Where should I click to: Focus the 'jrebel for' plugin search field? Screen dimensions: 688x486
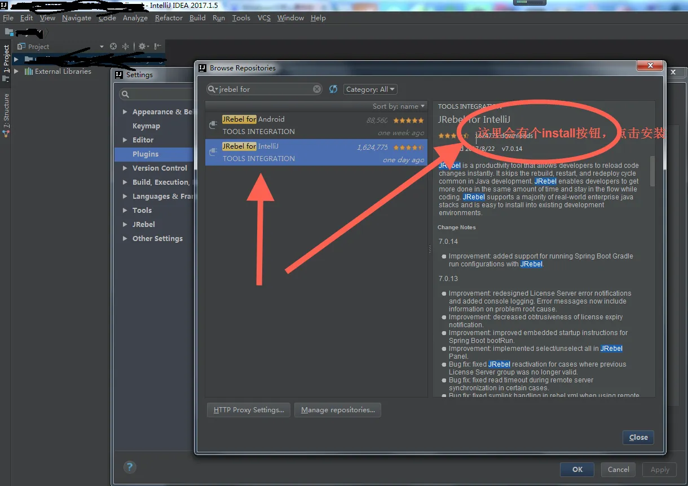click(265, 89)
